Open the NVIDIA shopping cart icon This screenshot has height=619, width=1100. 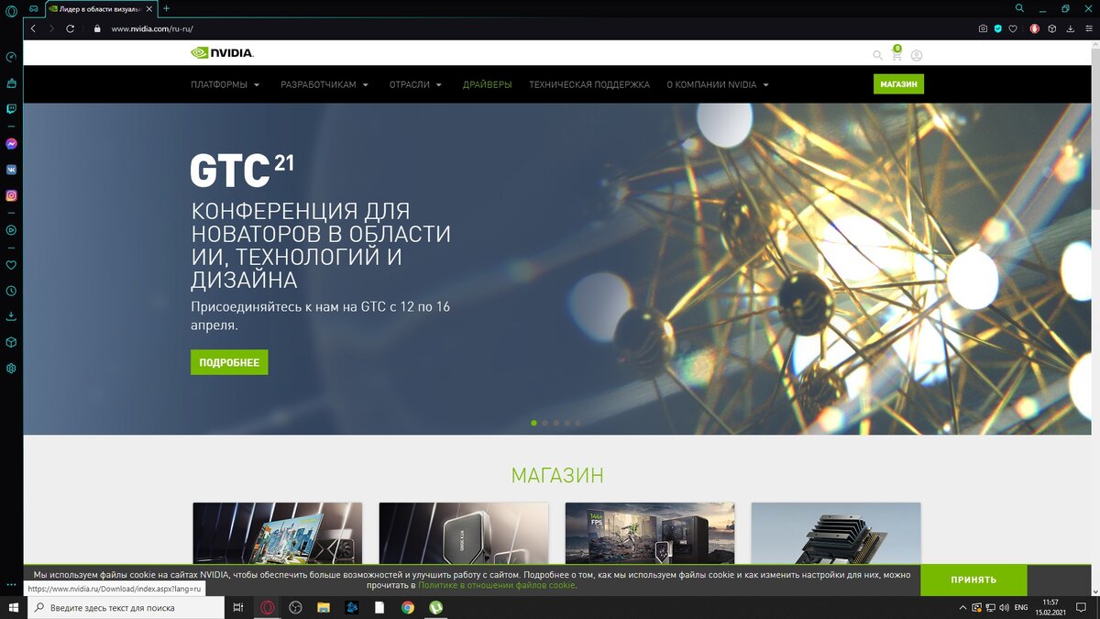[896, 54]
